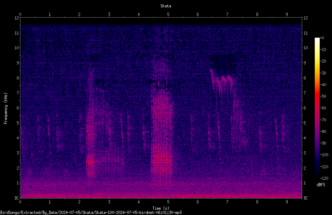This screenshot has height=215, width=332.
Task: Click the BirdSongs mp3 file path text
Action: click(x=91, y=213)
